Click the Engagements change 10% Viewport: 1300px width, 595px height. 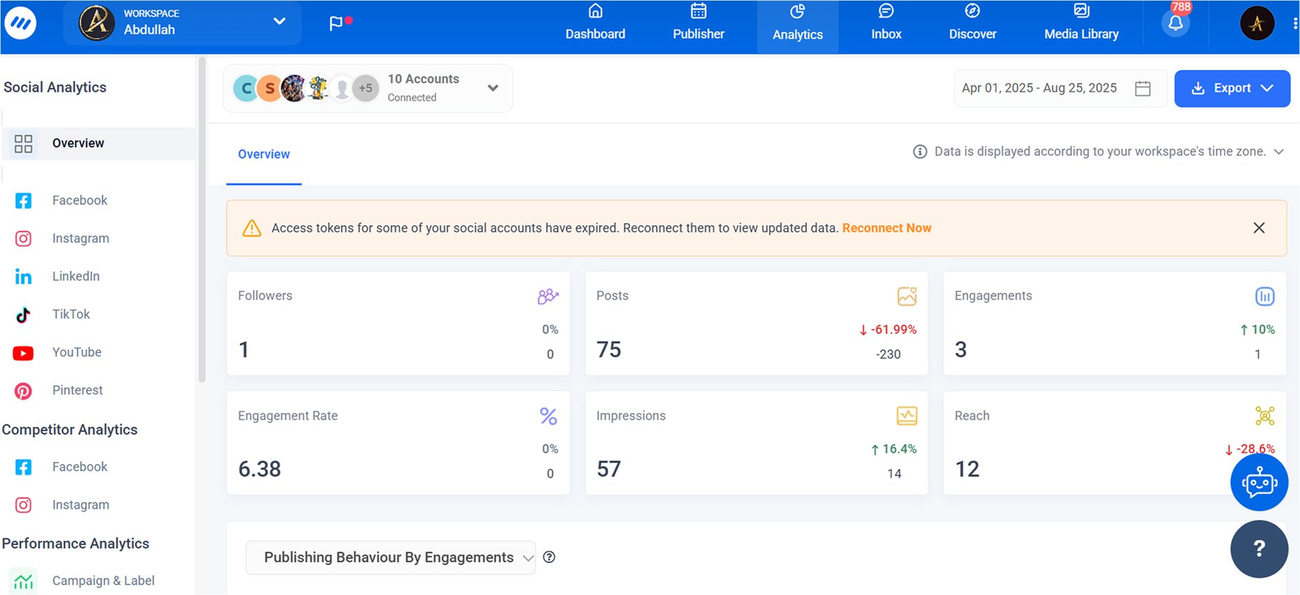coord(1257,330)
